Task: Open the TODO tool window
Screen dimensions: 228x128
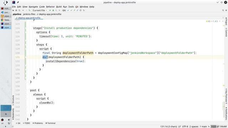Action: click(x=26, y=123)
